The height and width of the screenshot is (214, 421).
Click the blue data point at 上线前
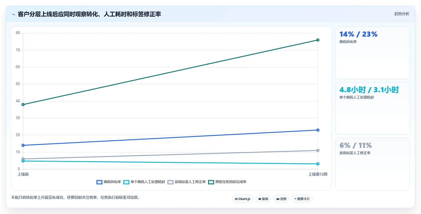[23, 145]
